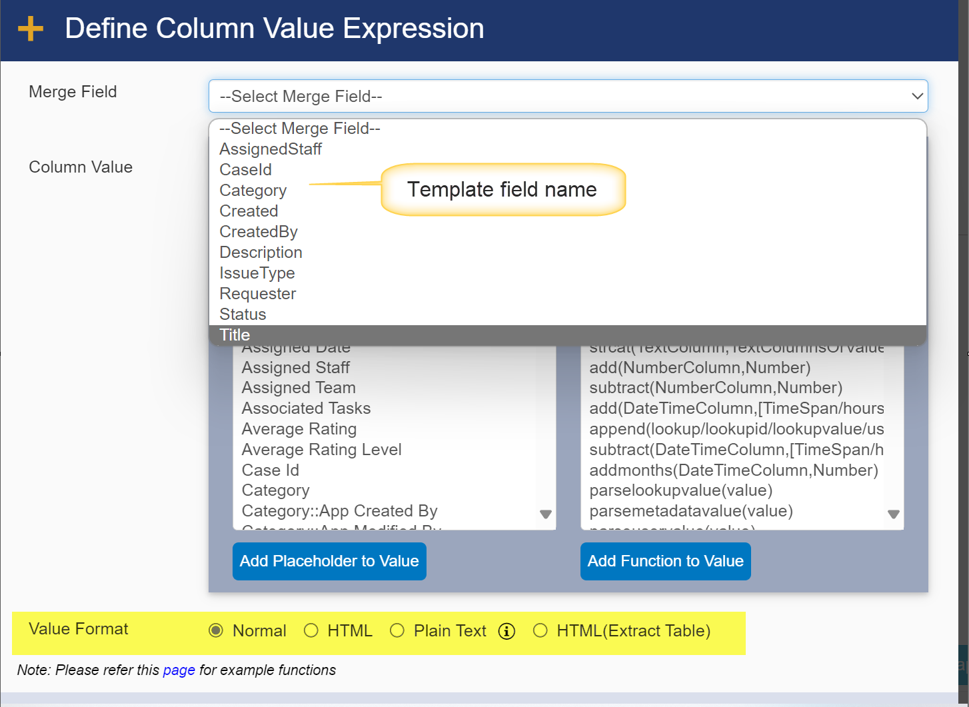Pick Category from merge field list

[568, 191]
